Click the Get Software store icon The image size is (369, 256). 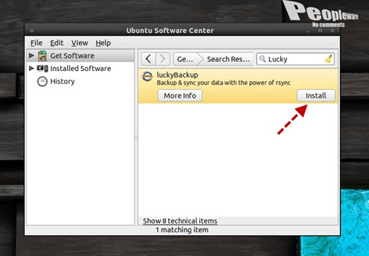point(42,56)
